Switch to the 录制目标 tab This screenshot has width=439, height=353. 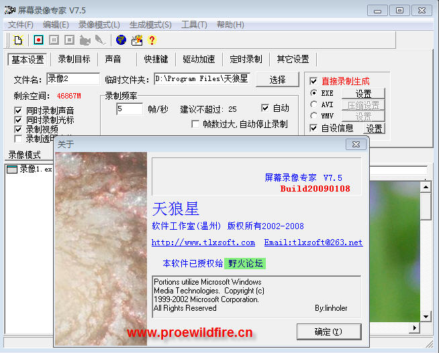(74, 59)
